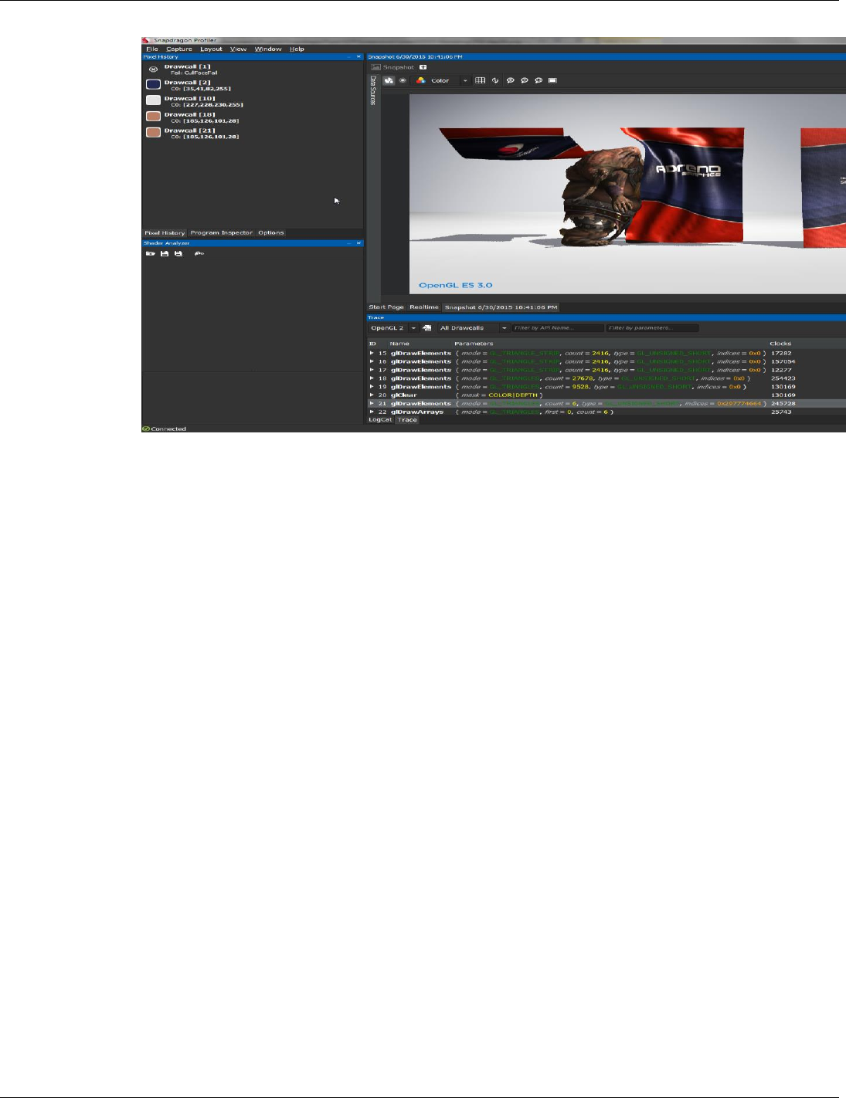Expand trace row 22 glDrawArrays
Viewport: 846px width, 1098px height.
[372, 412]
